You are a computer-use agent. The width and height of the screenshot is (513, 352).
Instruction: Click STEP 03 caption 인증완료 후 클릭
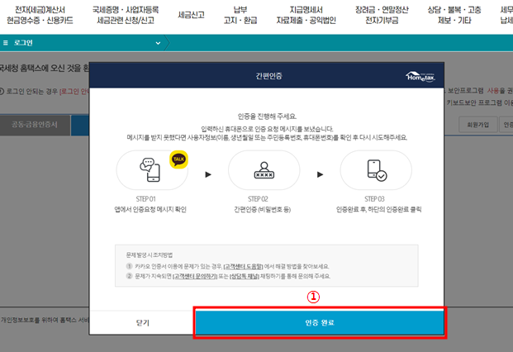click(379, 209)
